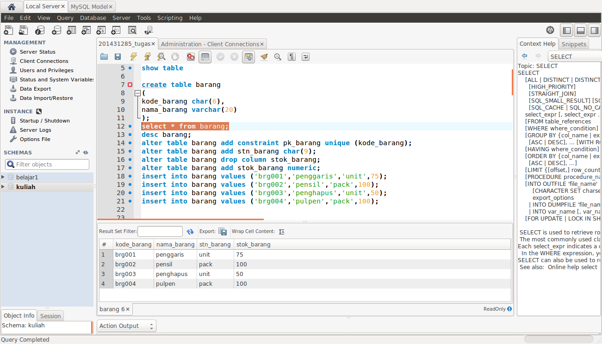Switch to the Snippets tab
This screenshot has width=602, height=344.
coord(574,44)
